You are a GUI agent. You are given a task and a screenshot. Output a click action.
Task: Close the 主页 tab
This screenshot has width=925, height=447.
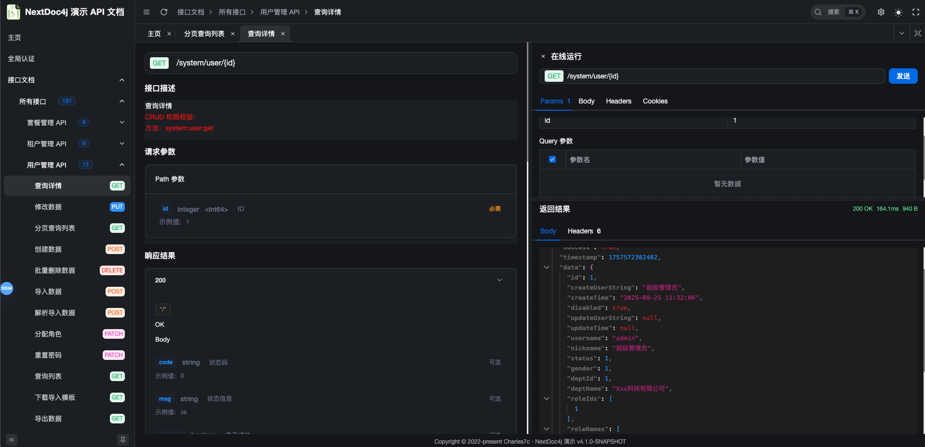(x=169, y=34)
